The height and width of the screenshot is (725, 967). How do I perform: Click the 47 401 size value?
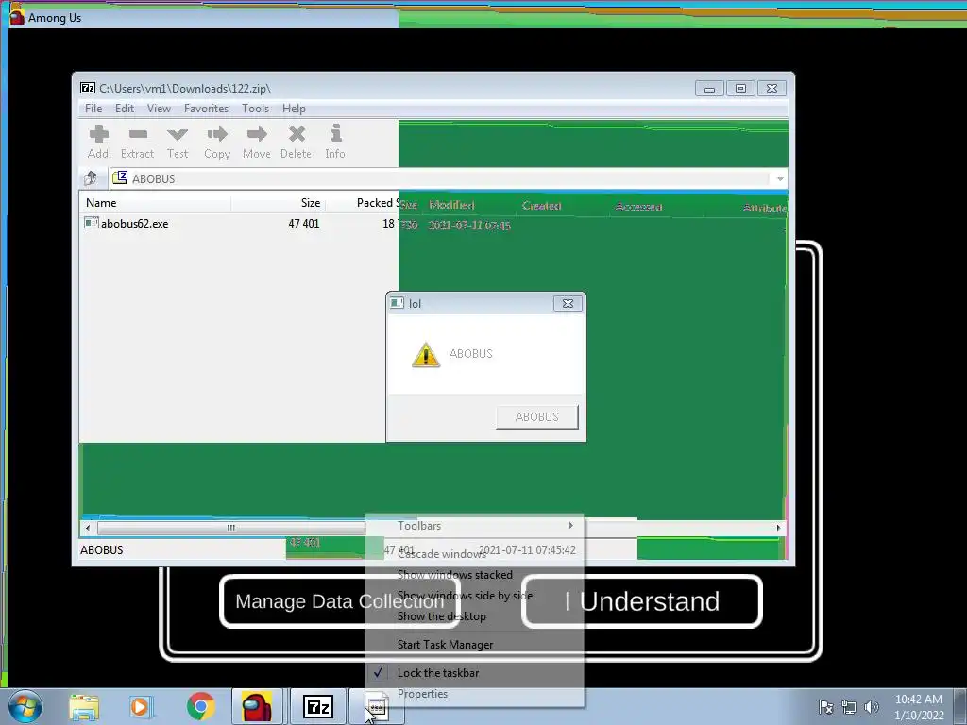click(x=303, y=223)
